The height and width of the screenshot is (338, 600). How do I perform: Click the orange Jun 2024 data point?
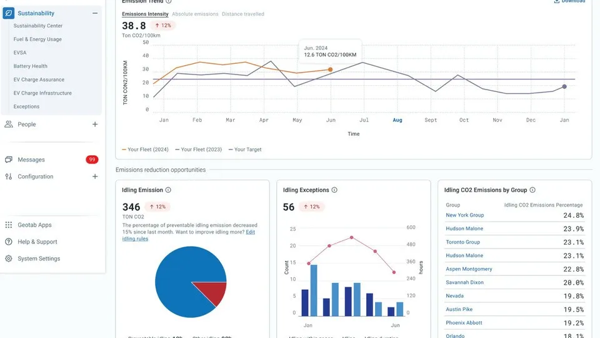tap(330, 69)
